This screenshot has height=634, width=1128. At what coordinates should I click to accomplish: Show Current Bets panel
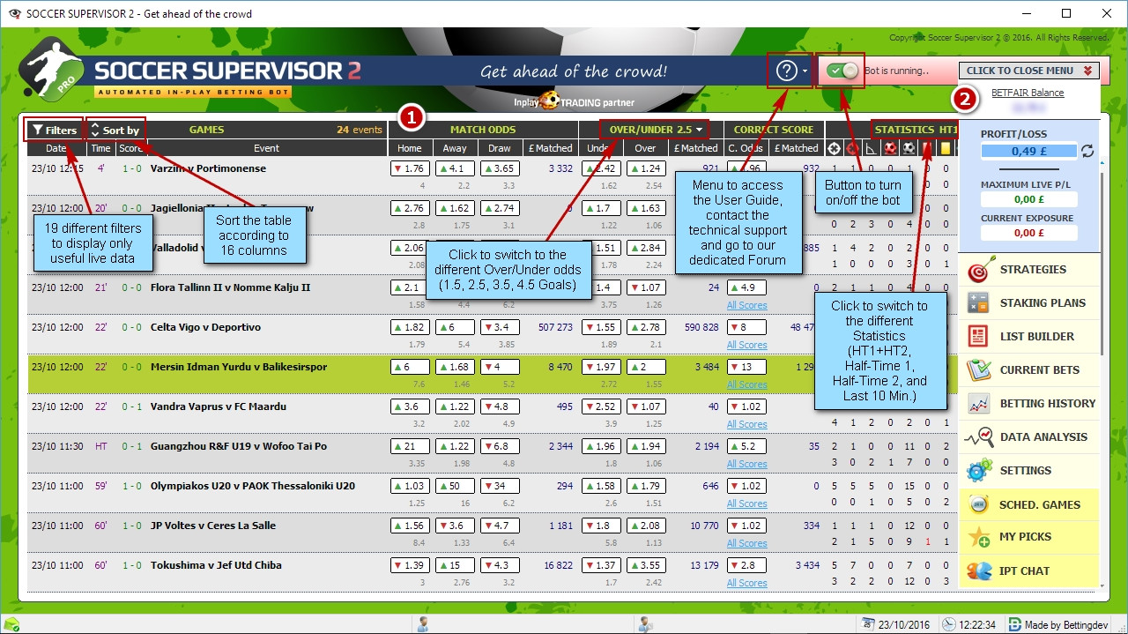pyautogui.click(x=1028, y=370)
